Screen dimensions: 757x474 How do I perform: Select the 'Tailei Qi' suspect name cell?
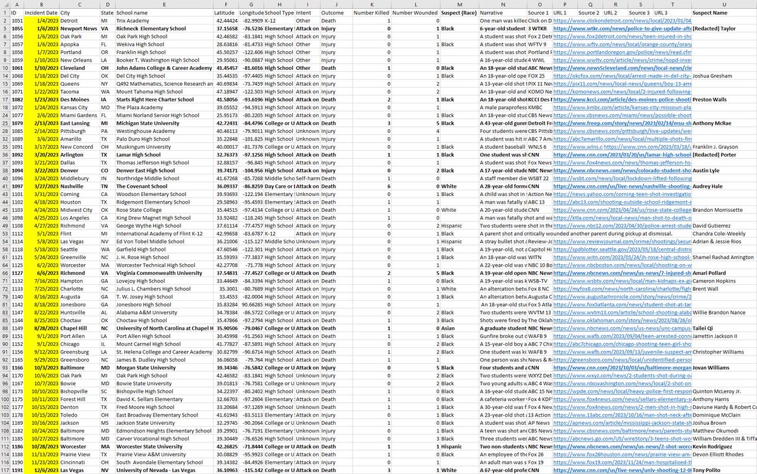(724, 328)
